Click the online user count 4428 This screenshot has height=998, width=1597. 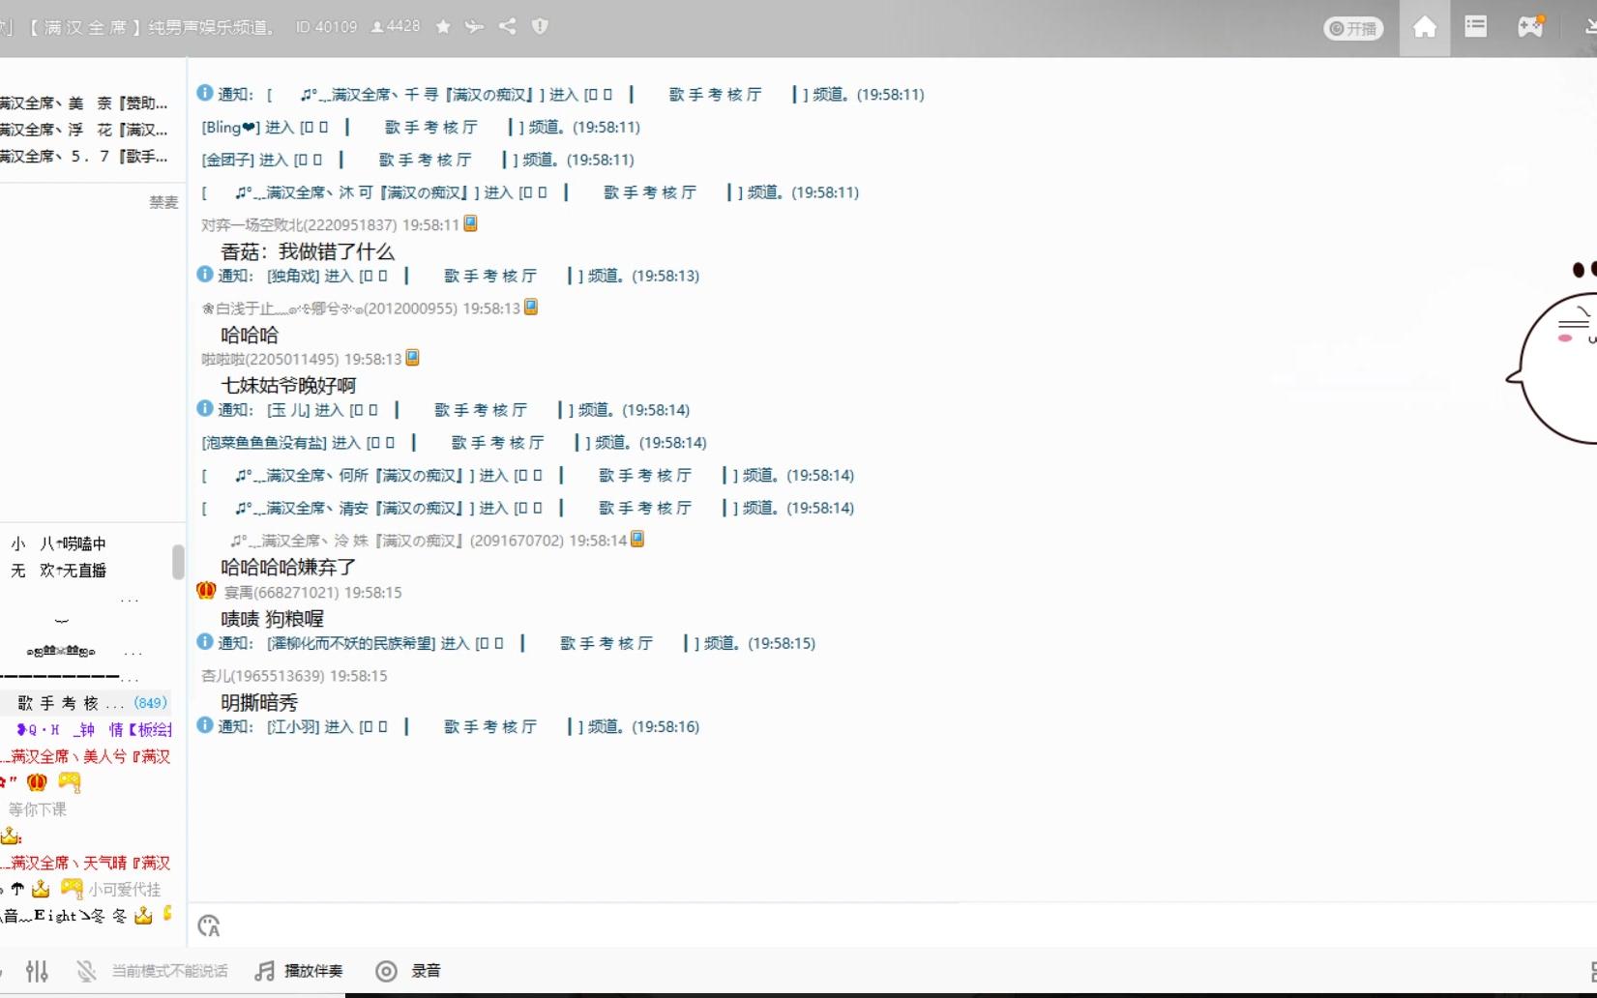coord(396,27)
